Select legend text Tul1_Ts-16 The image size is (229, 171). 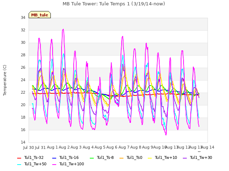(x=69, y=157)
